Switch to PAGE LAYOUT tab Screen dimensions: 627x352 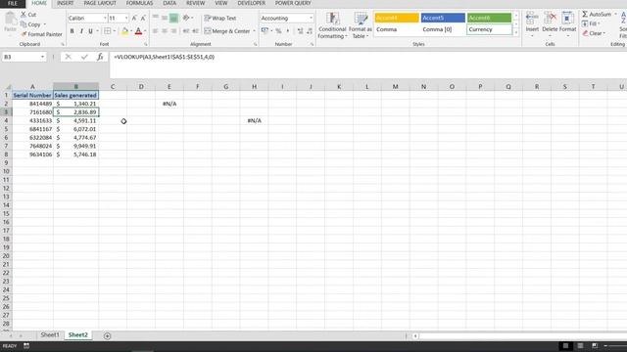coord(100,3)
